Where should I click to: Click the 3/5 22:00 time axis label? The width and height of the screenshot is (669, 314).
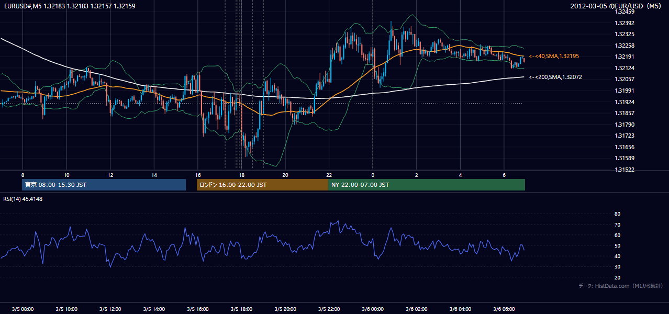point(329,309)
